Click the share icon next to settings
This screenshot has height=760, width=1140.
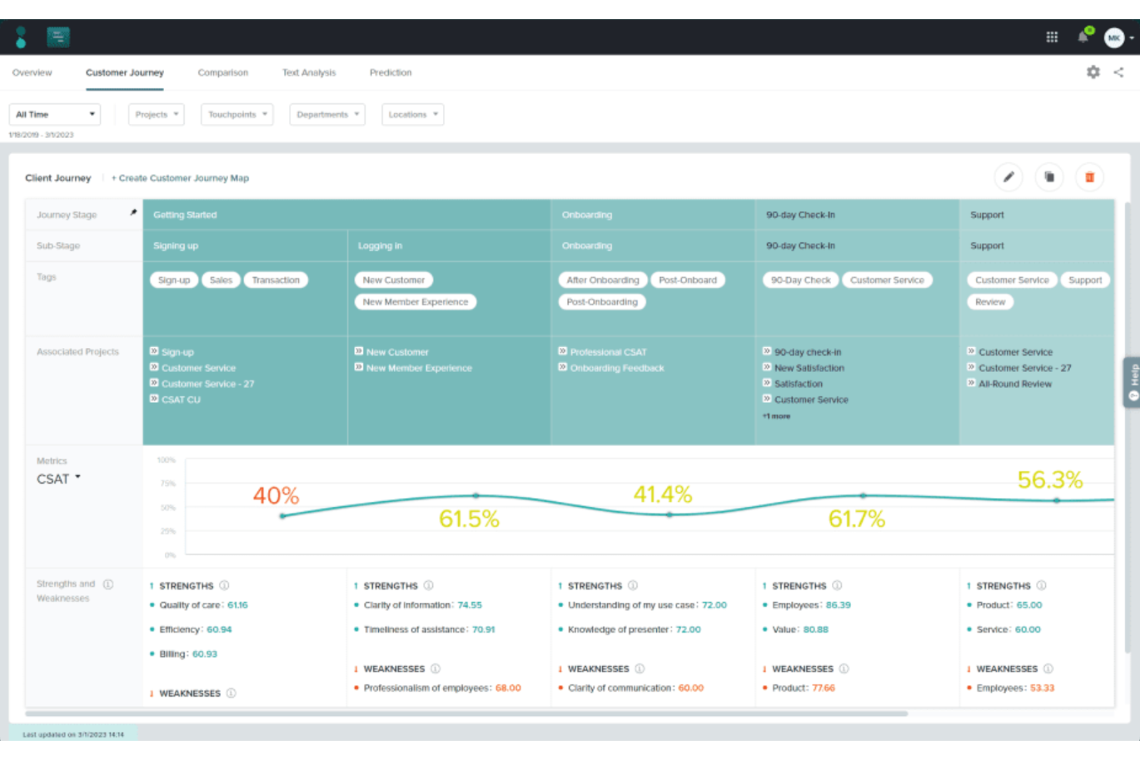pos(1119,72)
